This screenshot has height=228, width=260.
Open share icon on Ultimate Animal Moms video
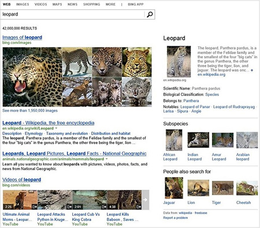[x=35, y=207]
